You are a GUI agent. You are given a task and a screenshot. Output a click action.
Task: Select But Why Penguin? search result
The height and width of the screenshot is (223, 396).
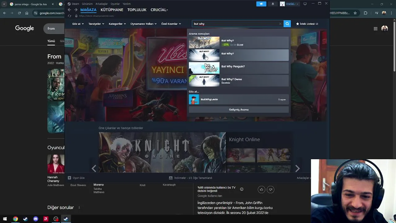click(239, 68)
